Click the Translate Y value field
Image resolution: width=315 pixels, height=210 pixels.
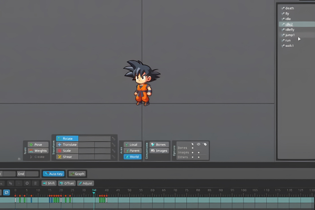pyautogui.click(x=103, y=145)
